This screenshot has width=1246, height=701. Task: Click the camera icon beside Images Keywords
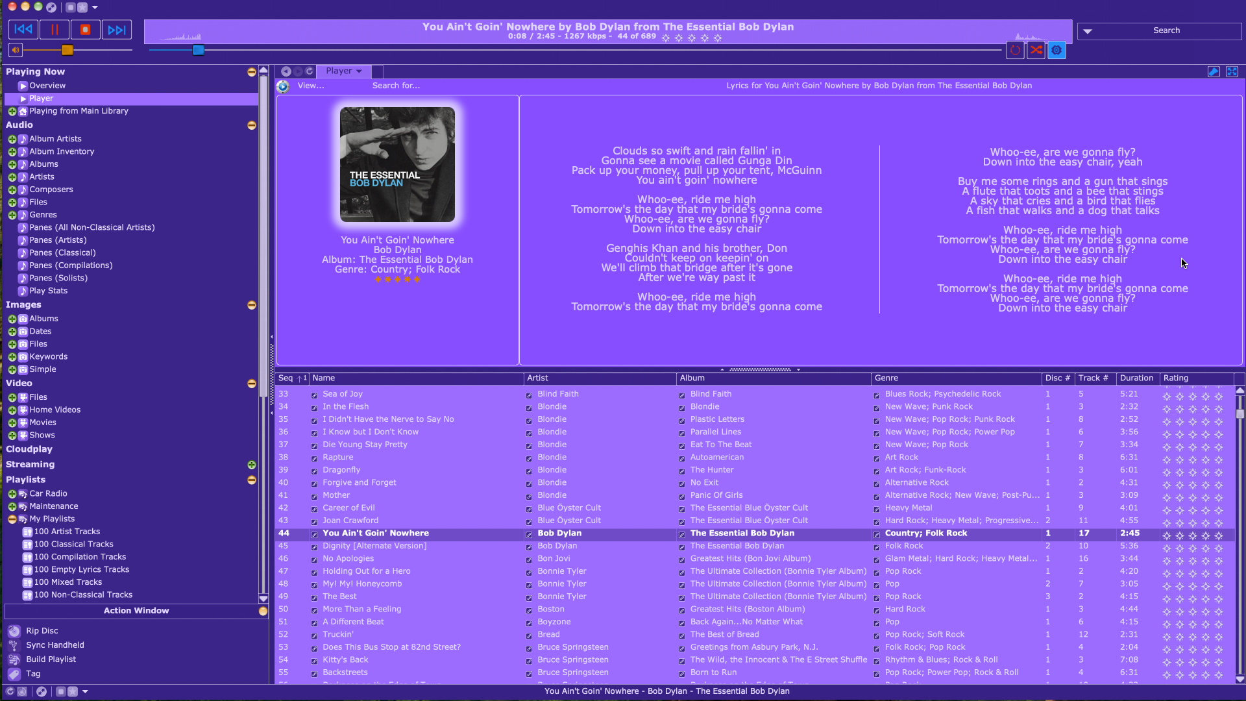[x=23, y=357]
